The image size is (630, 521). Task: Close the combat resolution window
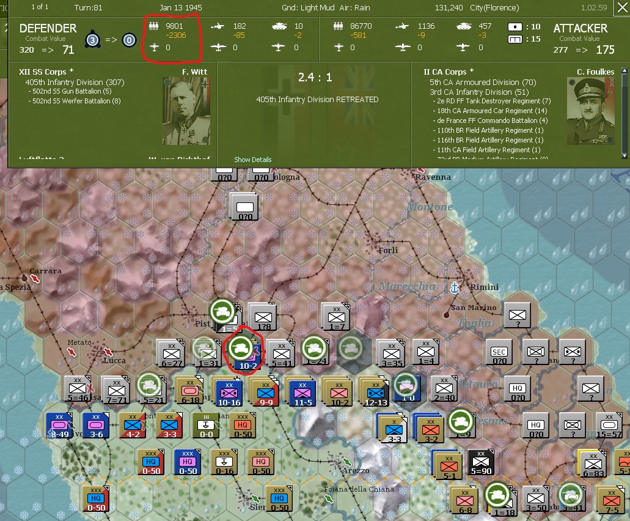point(623,7)
